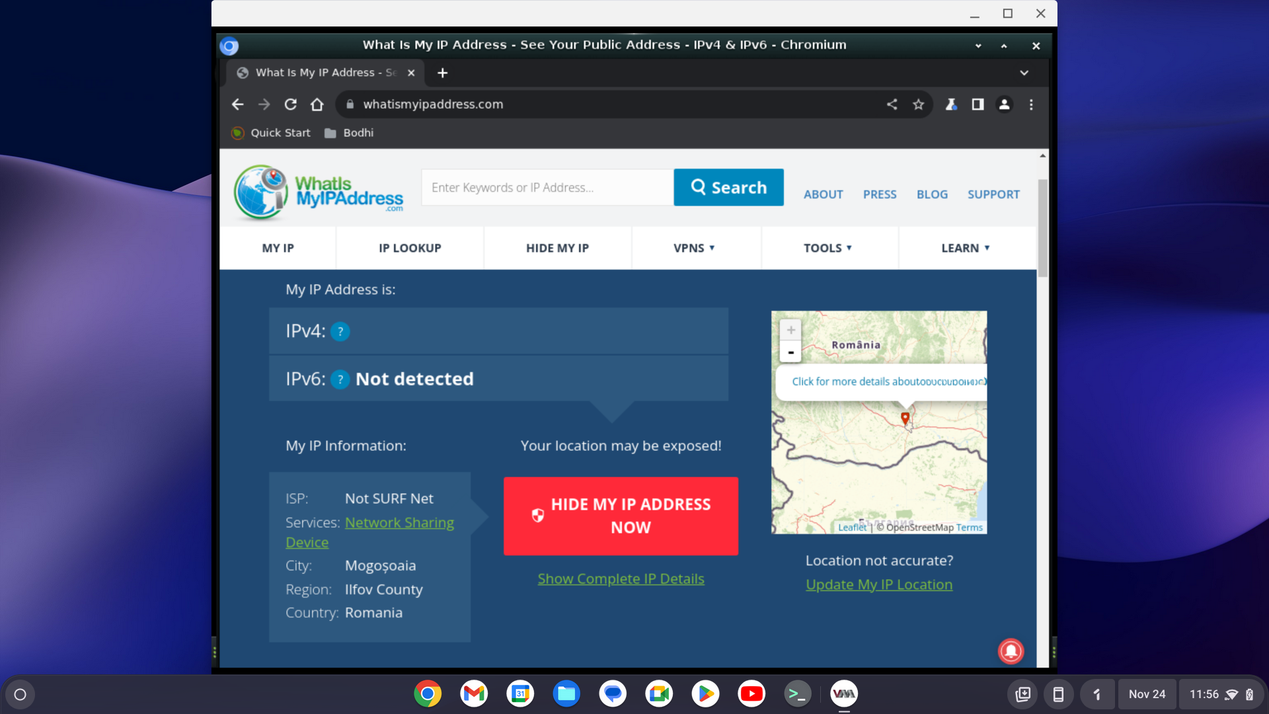
Task: Click the home icon in toolbar
Action: pyautogui.click(x=317, y=104)
